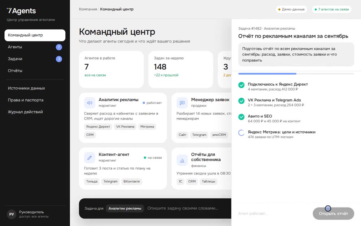Select the Сайт tag
Viewport: 361px width, 226px height.
coord(182,135)
